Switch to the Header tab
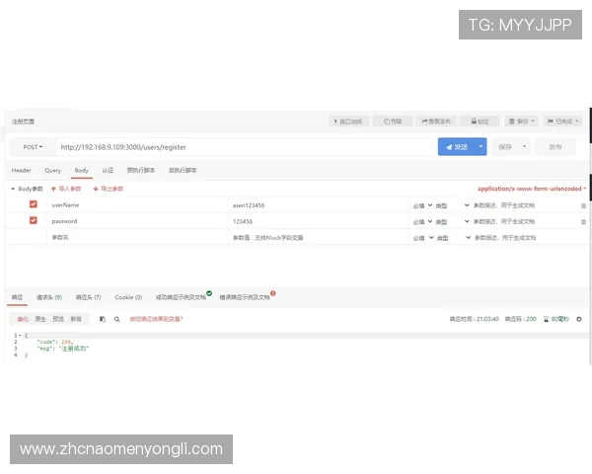 tap(21, 170)
